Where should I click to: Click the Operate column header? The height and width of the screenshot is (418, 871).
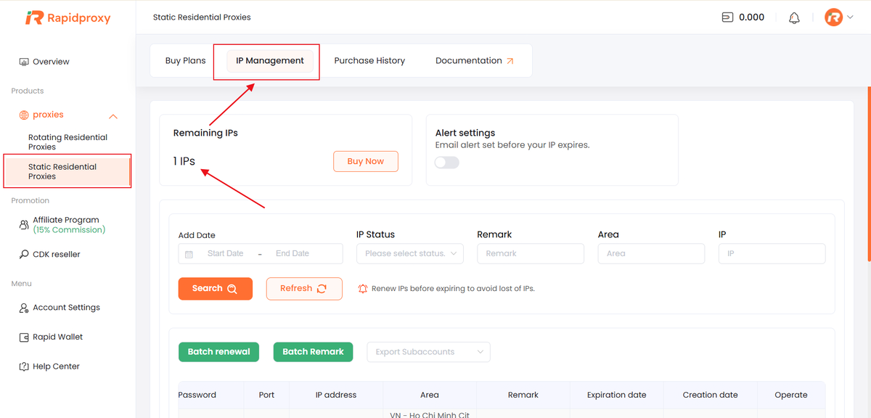coord(791,395)
